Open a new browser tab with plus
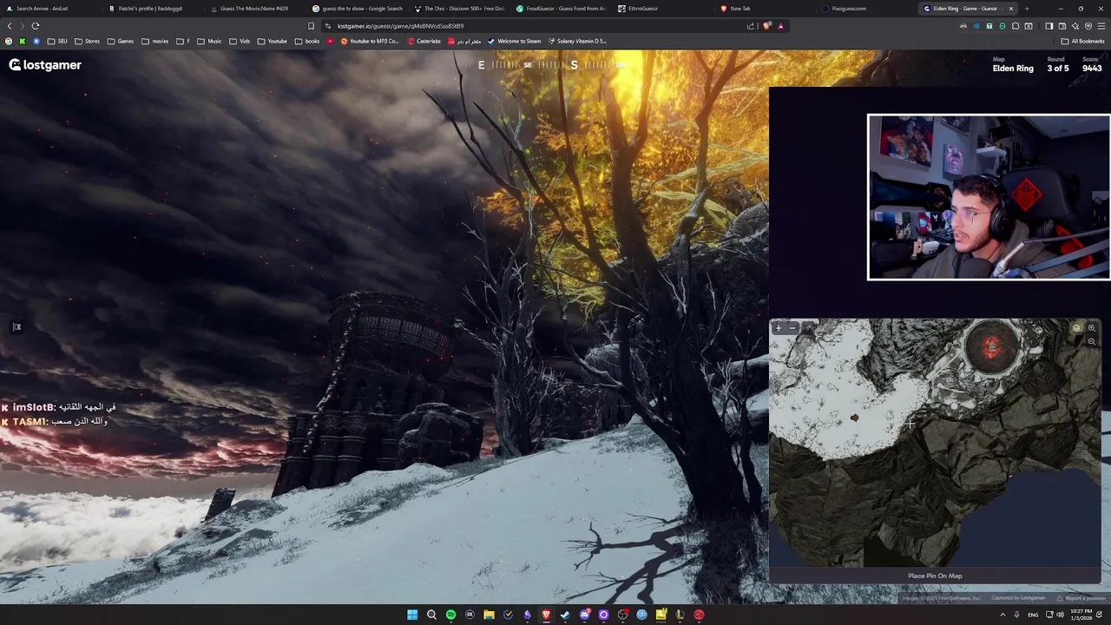Viewport: 1111px width, 625px height. 1027,9
